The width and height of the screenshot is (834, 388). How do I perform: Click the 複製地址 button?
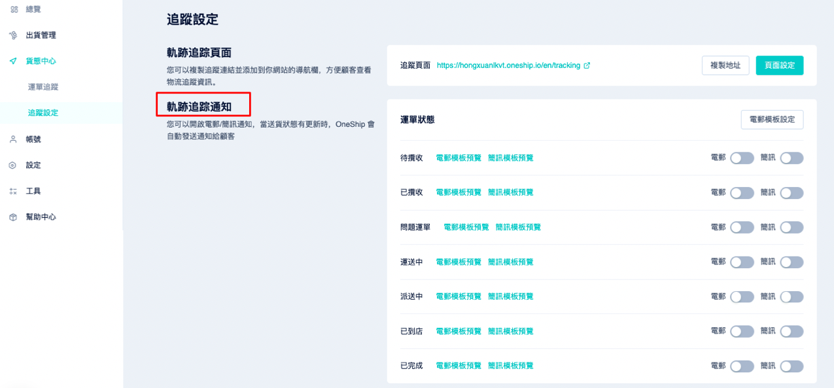(725, 65)
